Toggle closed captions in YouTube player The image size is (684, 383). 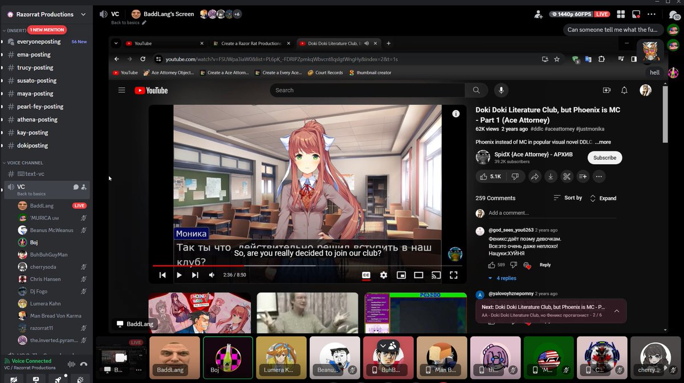coord(366,275)
